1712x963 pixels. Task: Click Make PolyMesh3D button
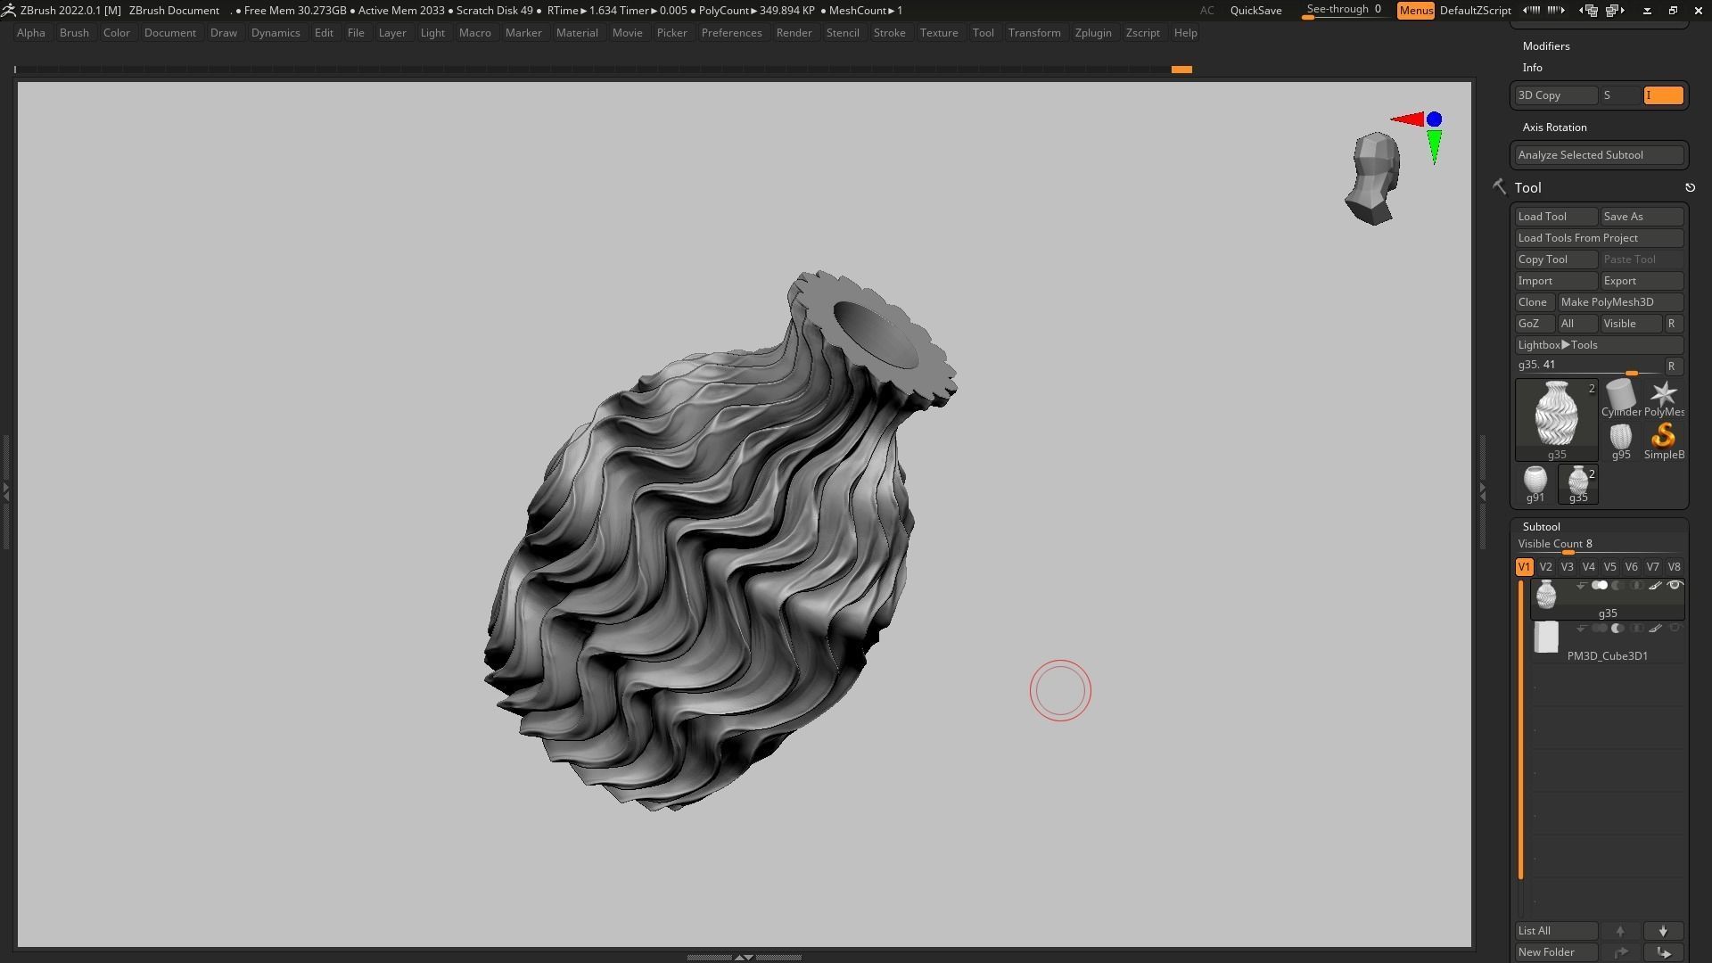tap(1619, 302)
